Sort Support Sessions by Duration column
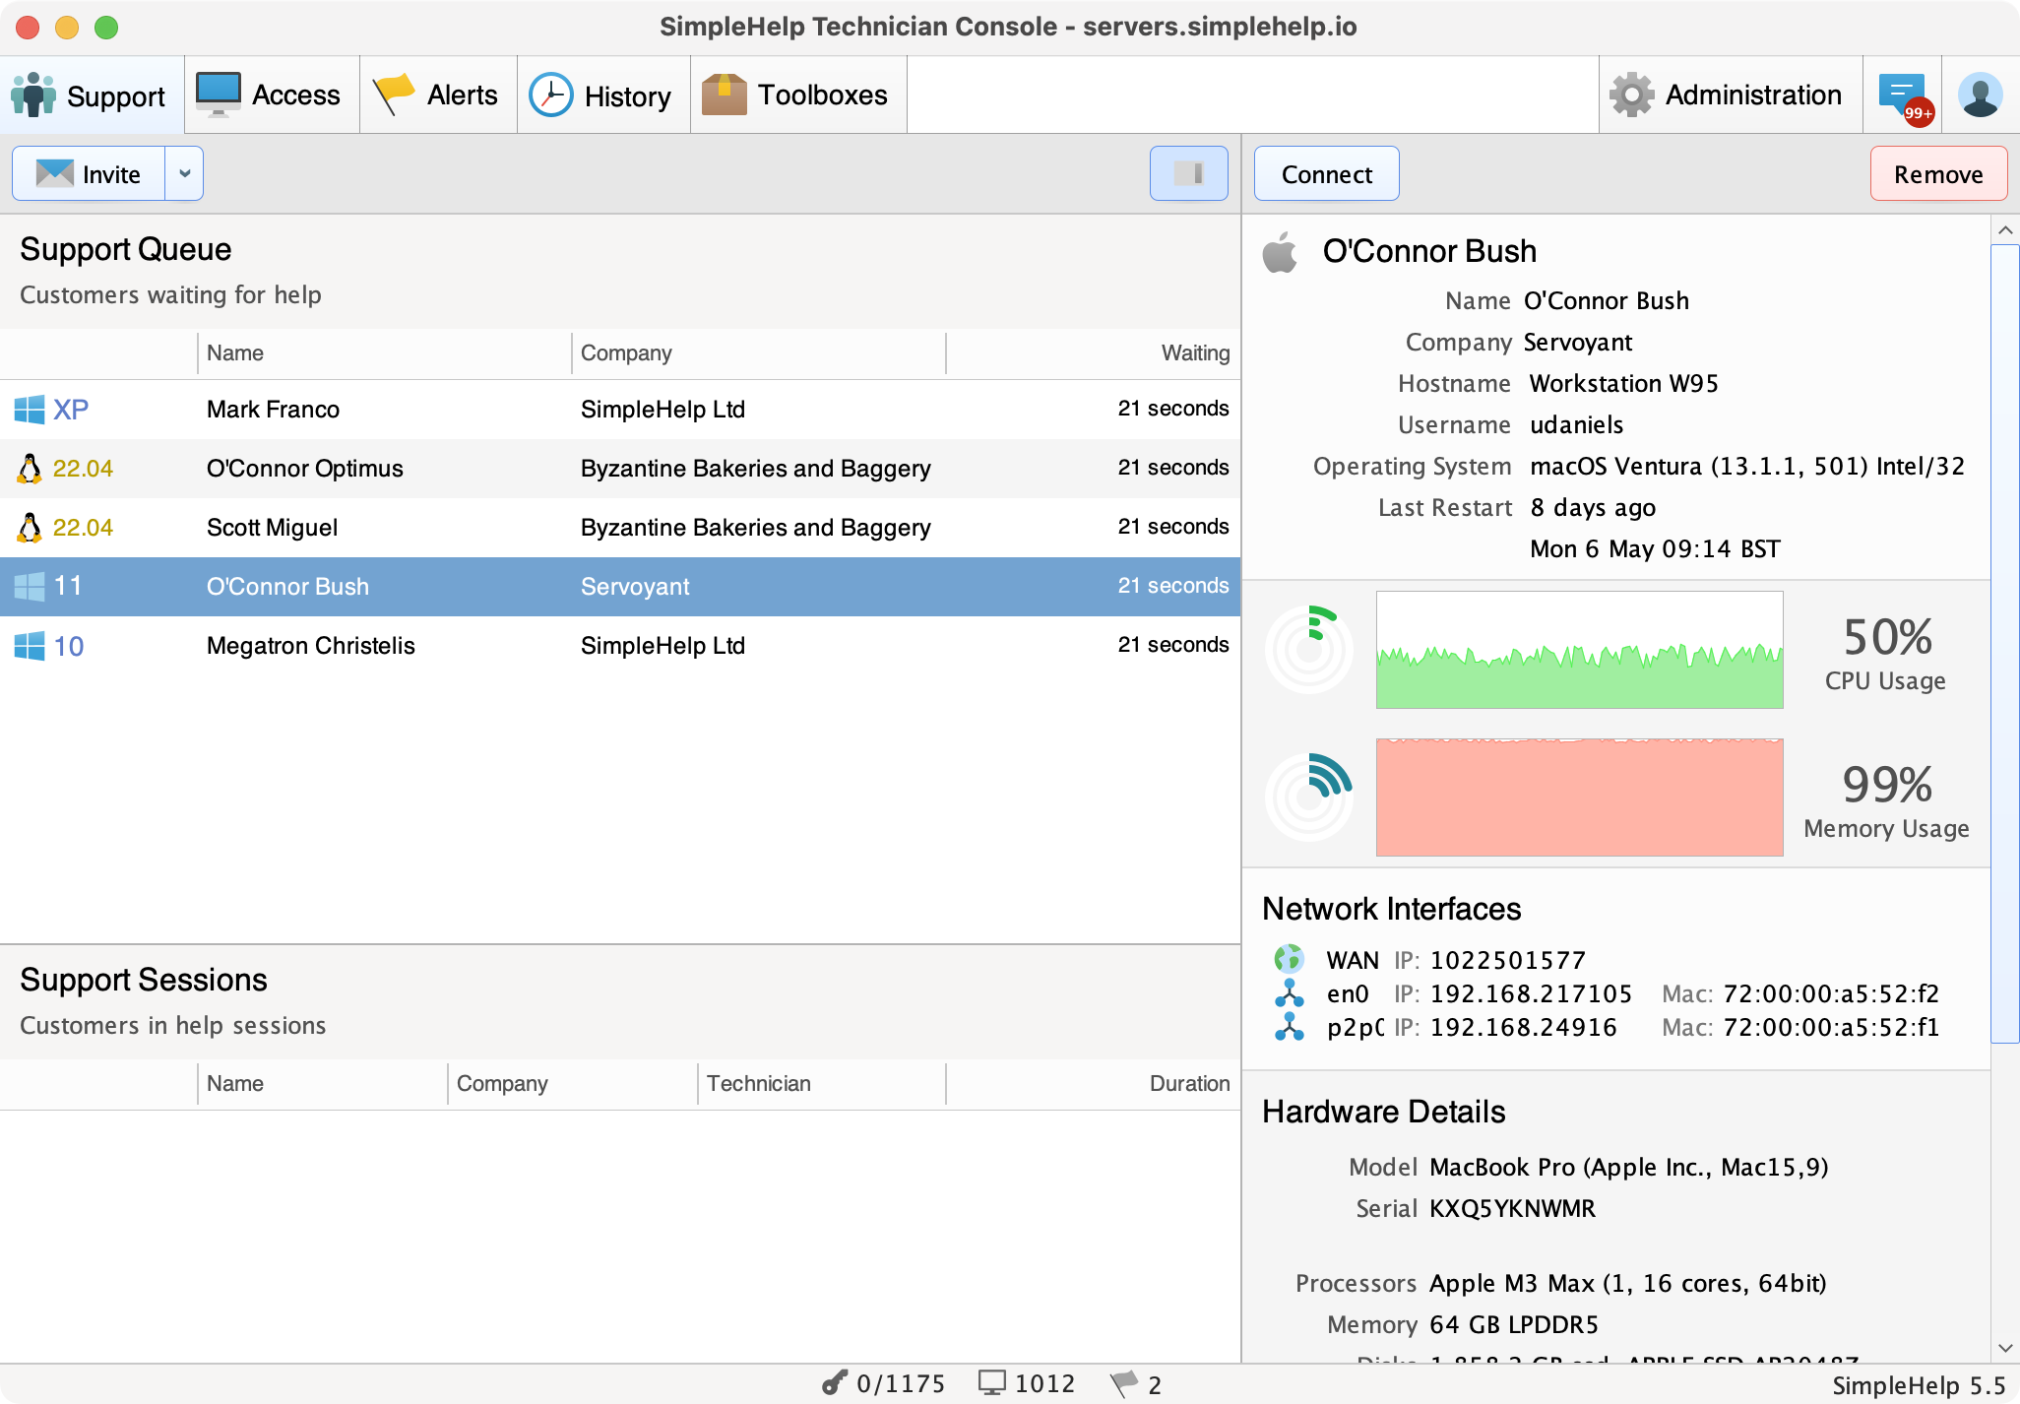This screenshot has height=1404, width=2020. [x=1093, y=1084]
